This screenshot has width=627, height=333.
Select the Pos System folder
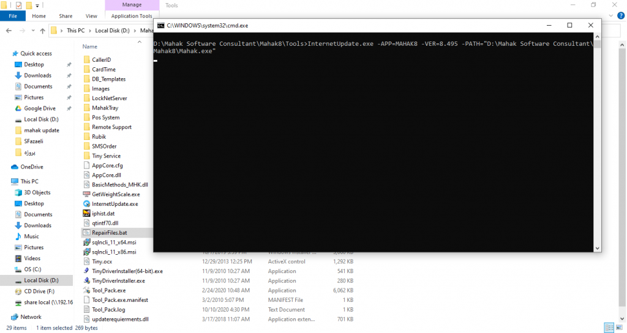click(105, 117)
